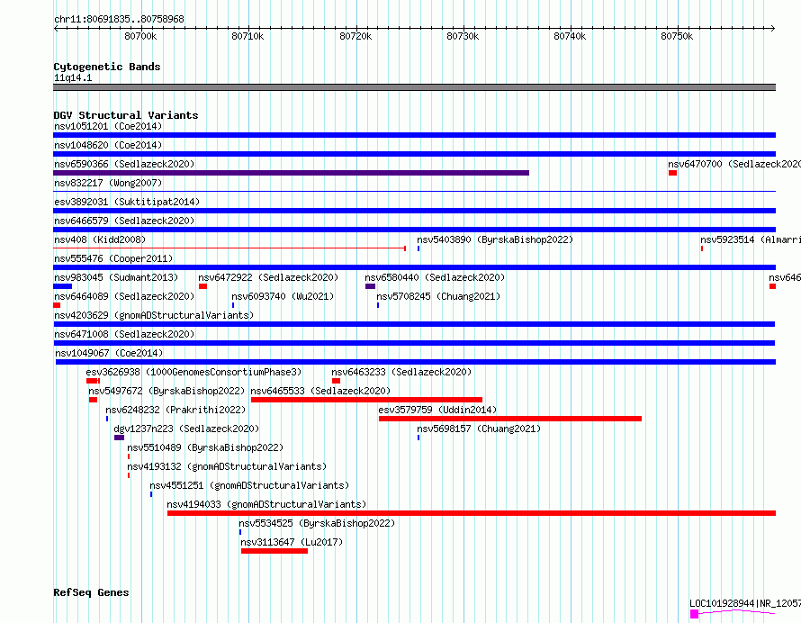
Task: Open the nsv5534525 (ByrskaBishop2022) label
Action: tap(317, 523)
